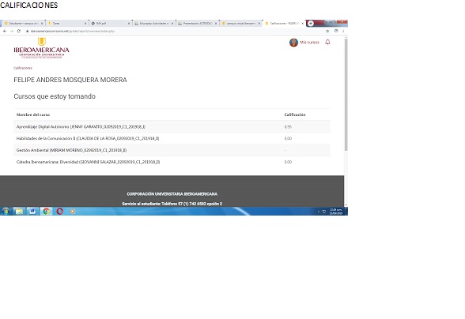Screen dimensions: 465x319
Task: Open Chrome's three-dot menu
Action: (x=343, y=31)
